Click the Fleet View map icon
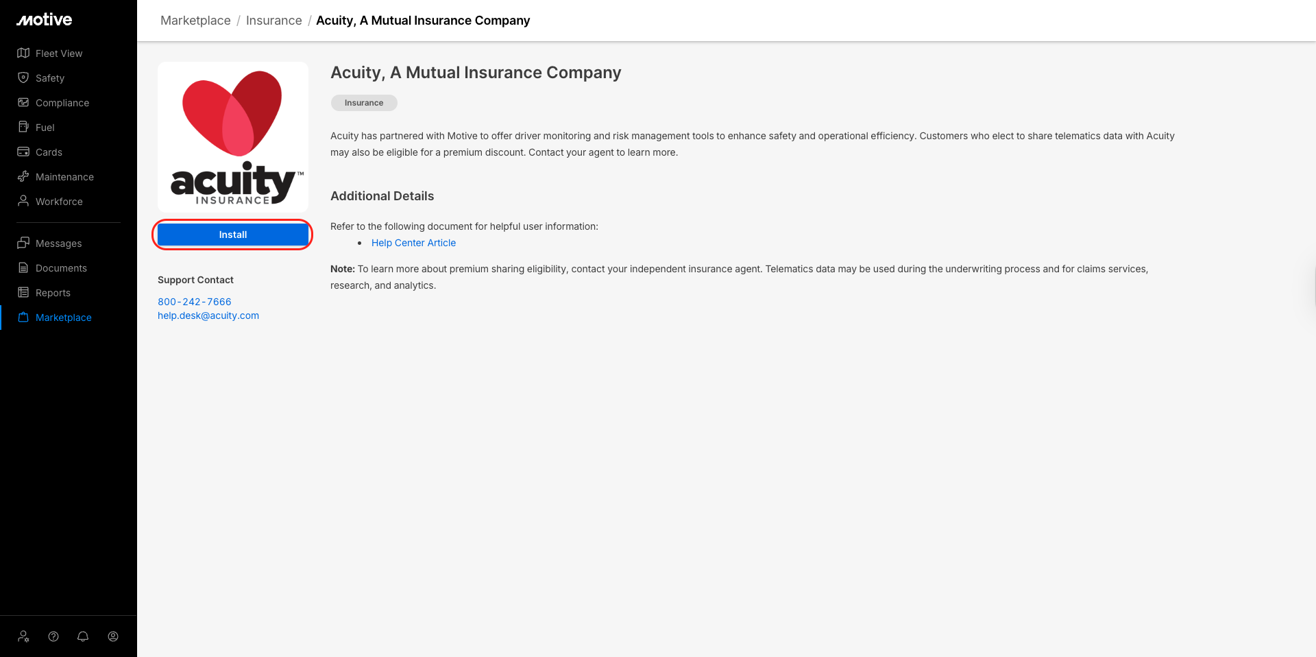This screenshot has height=657, width=1316. pyautogui.click(x=23, y=53)
